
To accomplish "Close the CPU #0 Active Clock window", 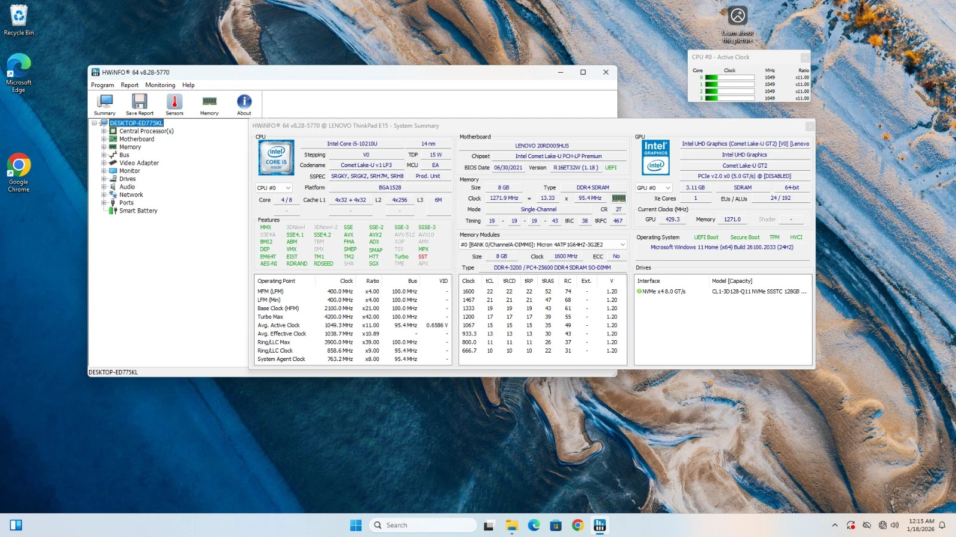I will point(805,57).
